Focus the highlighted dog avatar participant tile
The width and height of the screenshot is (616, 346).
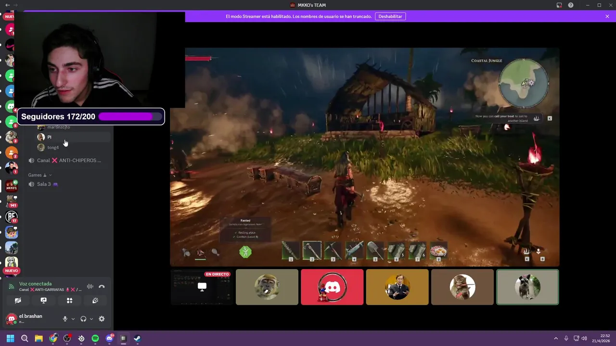[527, 287]
